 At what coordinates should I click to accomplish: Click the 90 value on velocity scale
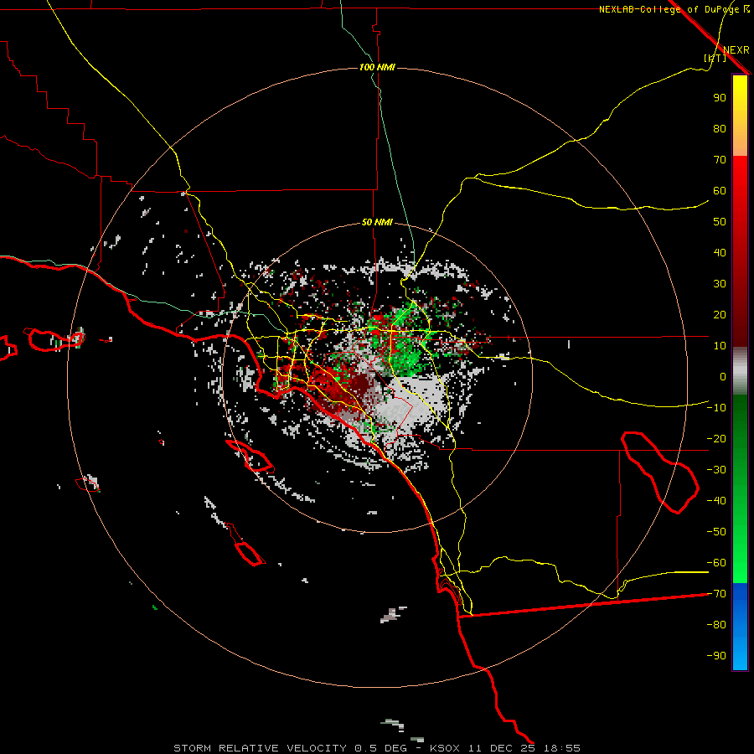coord(720,98)
